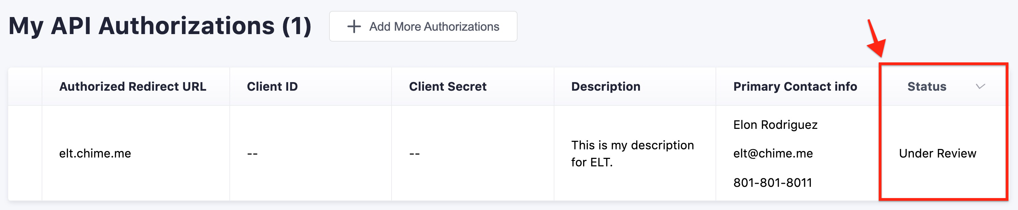Click the blank leading cell of the elt.chime.me row

coord(25,153)
